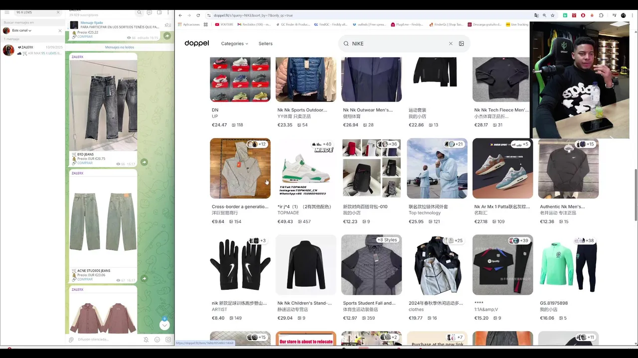The width and height of the screenshot is (638, 358).
Task: Click the ARTIST seller name
Action: click(219, 309)
